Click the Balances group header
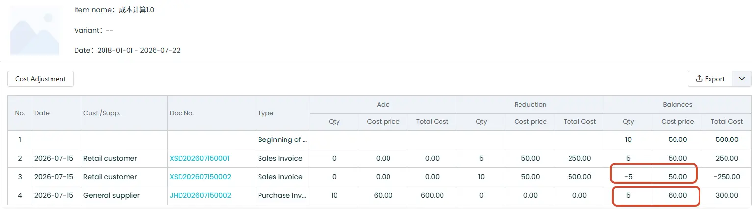Screen dimensions: 752x209 coord(677,104)
